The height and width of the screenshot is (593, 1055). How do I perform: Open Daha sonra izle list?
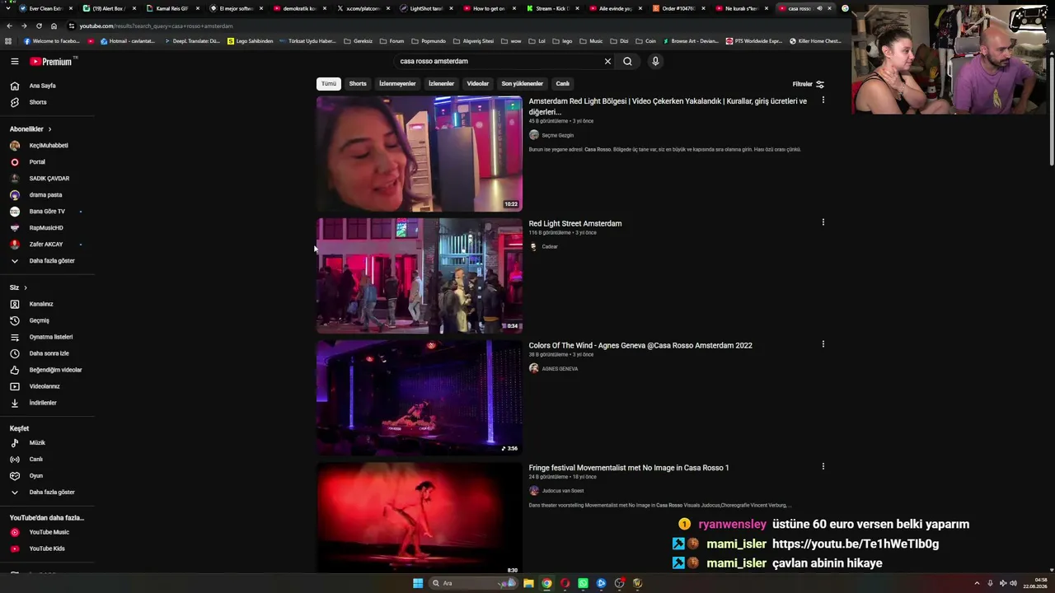tap(49, 353)
